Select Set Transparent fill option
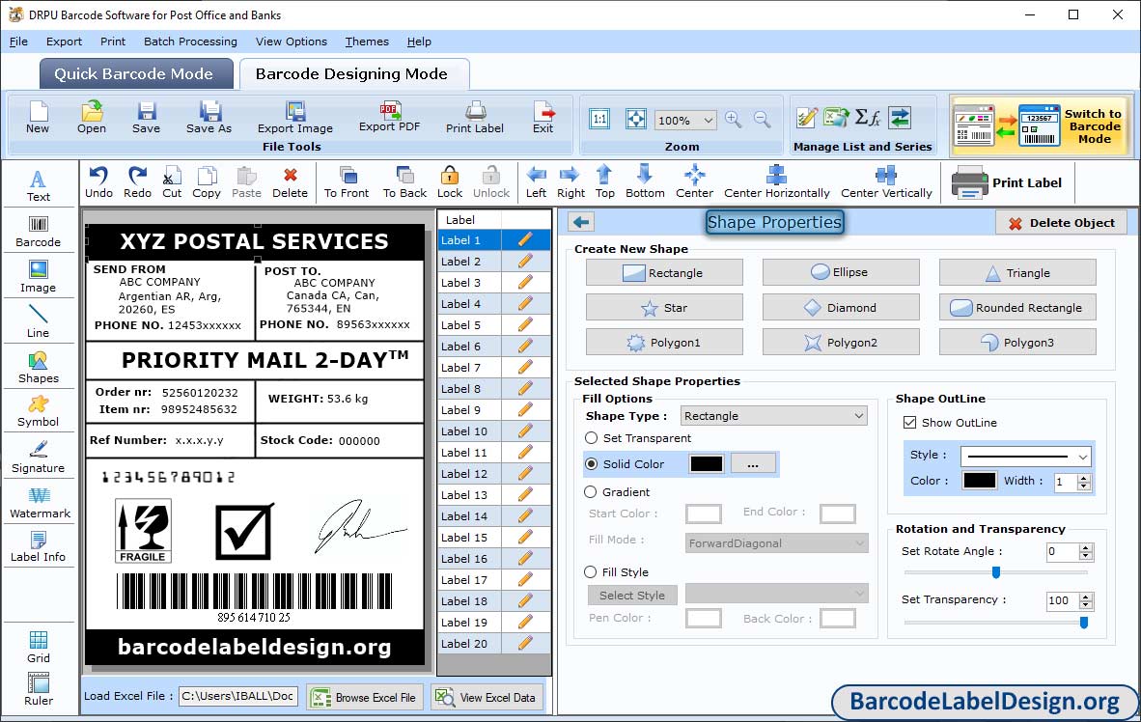The width and height of the screenshot is (1141, 722). (x=591, y=438)
